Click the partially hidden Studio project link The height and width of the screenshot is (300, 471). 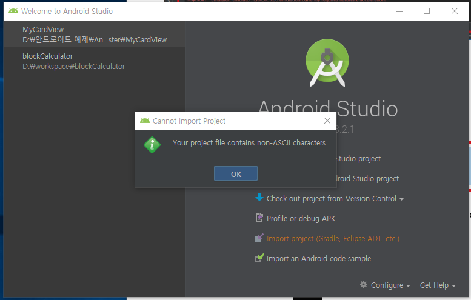coord(358,159)
